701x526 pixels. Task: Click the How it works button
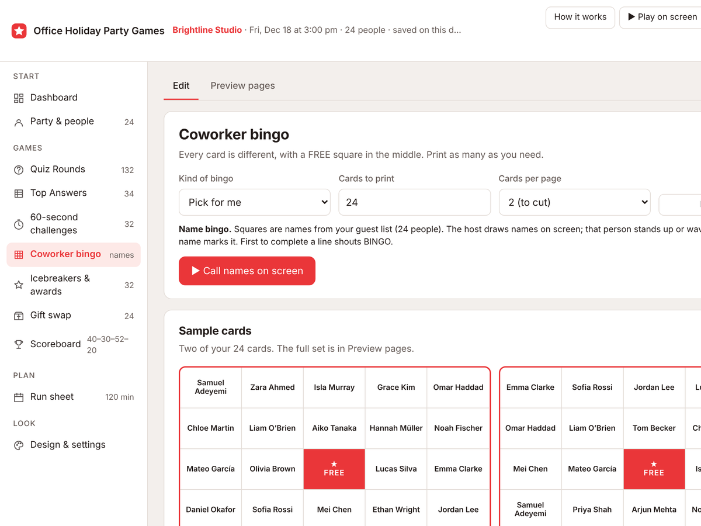tap(580, 17)
